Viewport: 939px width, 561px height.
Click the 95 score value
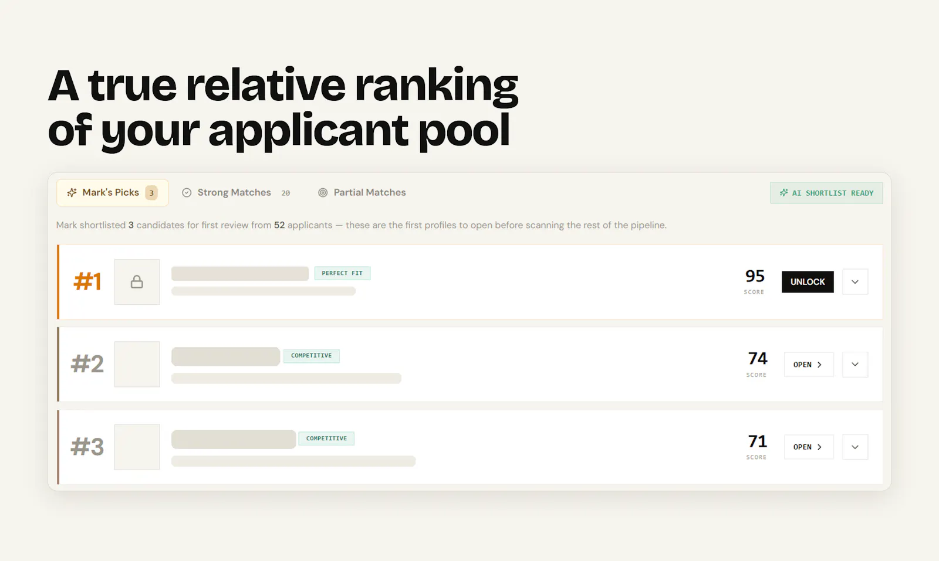click(755, 276)
